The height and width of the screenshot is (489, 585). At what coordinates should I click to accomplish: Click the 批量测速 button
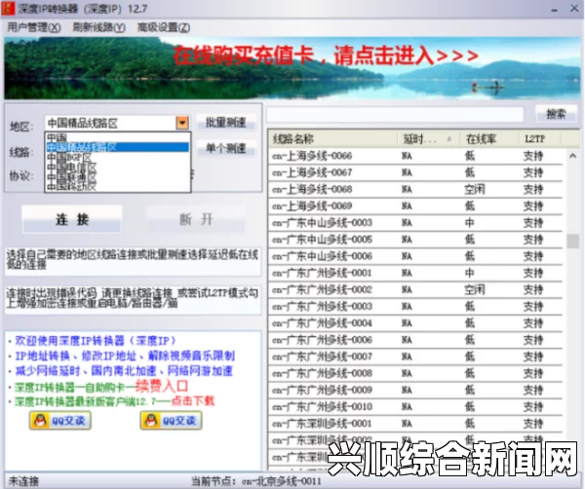click(226, 123)
